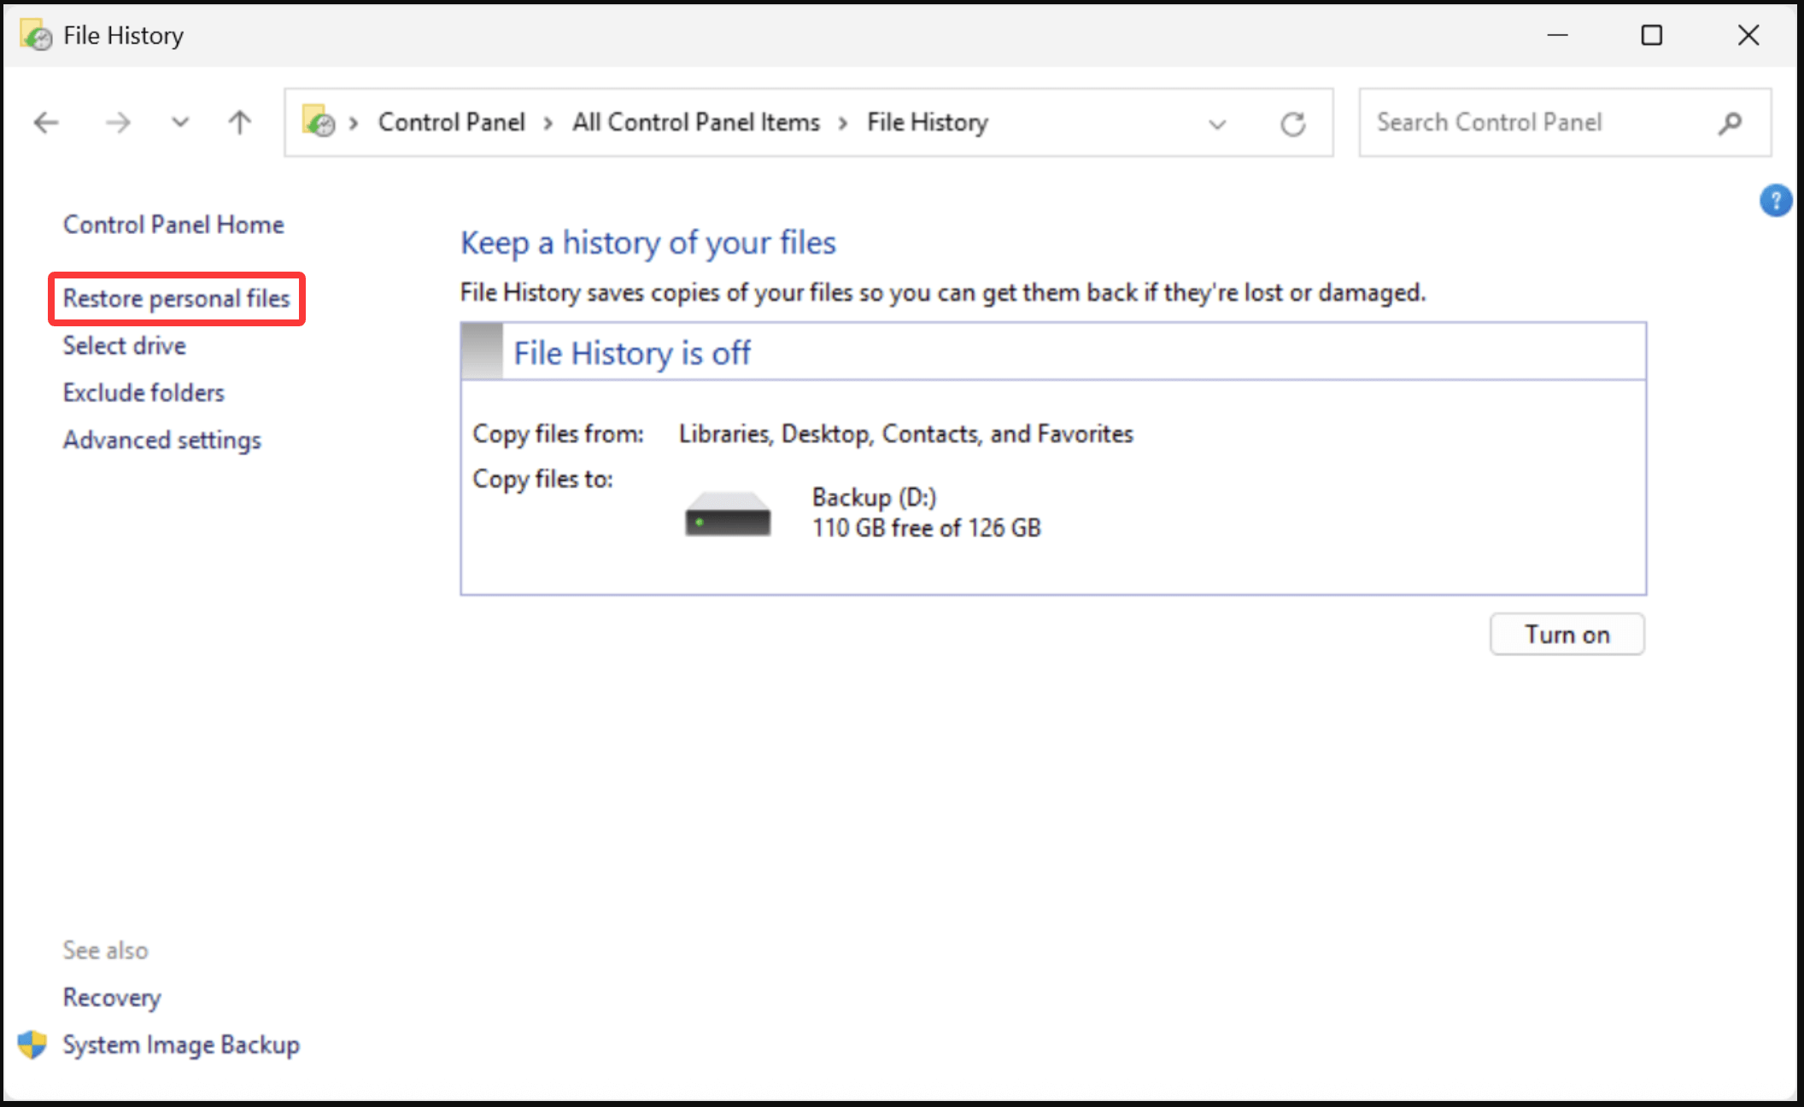
Task: Click the back navigation arrow
Action: (45, 122)
